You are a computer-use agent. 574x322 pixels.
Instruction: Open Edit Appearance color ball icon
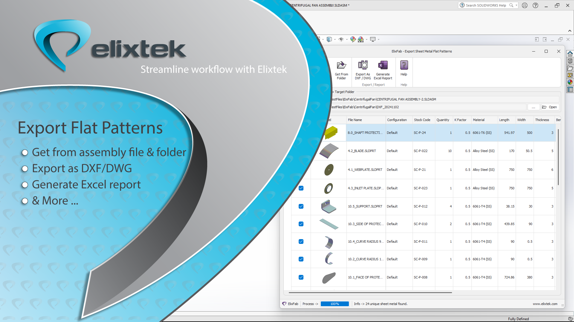click(353, 39)
